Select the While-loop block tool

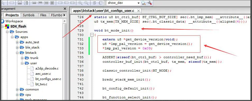[x=34, y=3]
